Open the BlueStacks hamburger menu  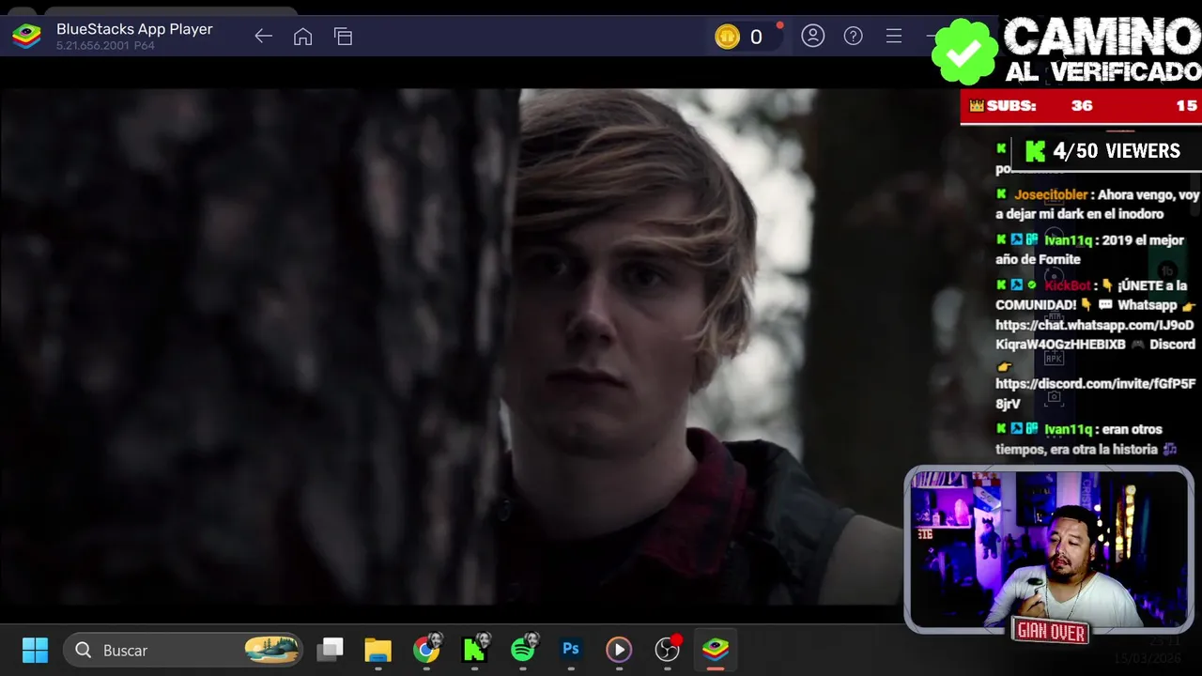click(x=893, y=37)
